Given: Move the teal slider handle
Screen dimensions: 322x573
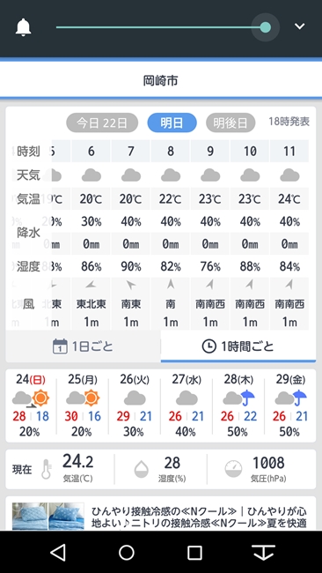Looking at the screenshot, I should (266, 27).
